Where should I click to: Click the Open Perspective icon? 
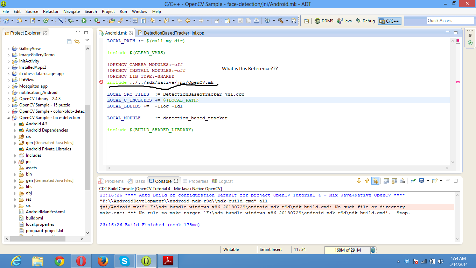[307, 21]
